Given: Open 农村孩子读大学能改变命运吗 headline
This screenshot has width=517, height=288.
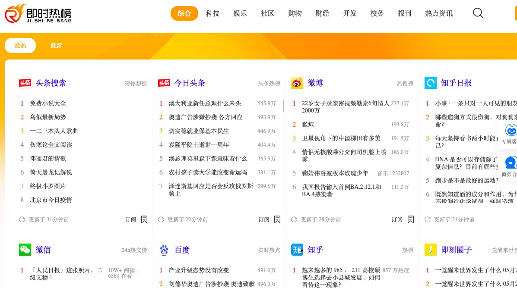Looking at the screenshot, I should point(208,172).
